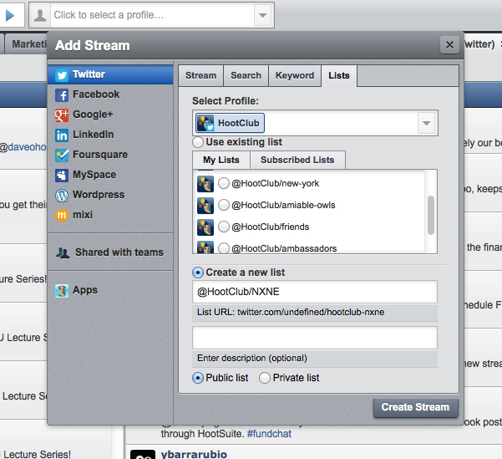502x459 pixels.
Task: Open the ybarrarubio username link
Action: click(x=194, y=455)
